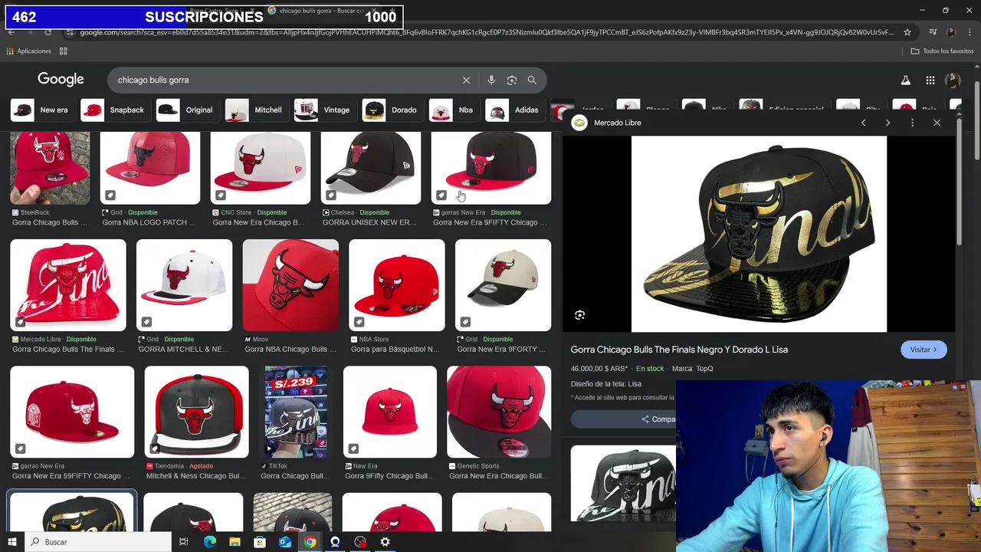Click the Visitar button
Image resolution: width=981 pixels, height=552 pixels.
click(924, 350)
